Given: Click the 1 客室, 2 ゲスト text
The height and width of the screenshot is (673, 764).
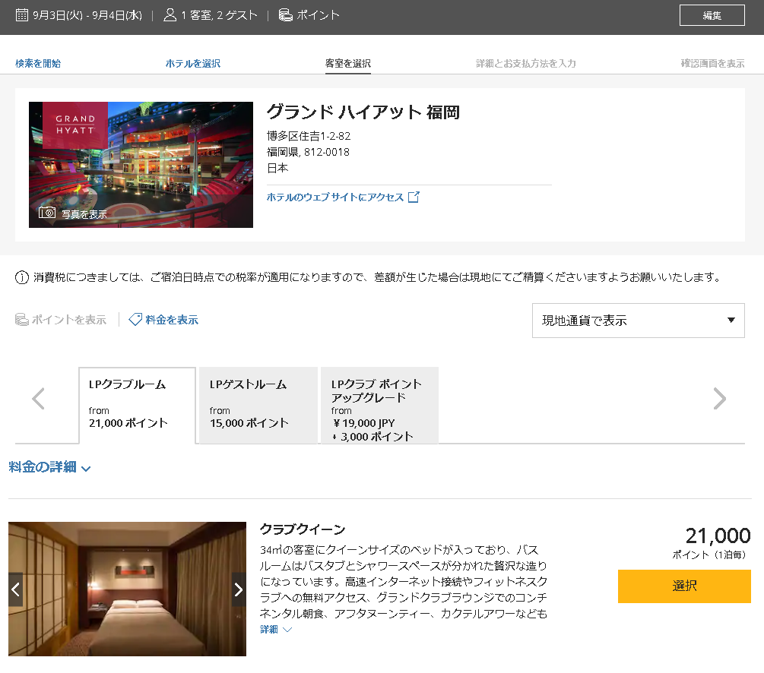Looking at the screenshot, I should [219, 15].
